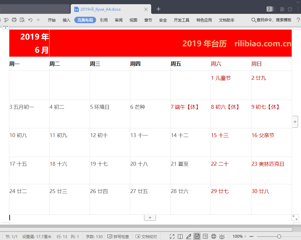Screen dimensions: 301x240
Task: Click cell 23 奥林匹克日
Action: click(x=271, y=171)
